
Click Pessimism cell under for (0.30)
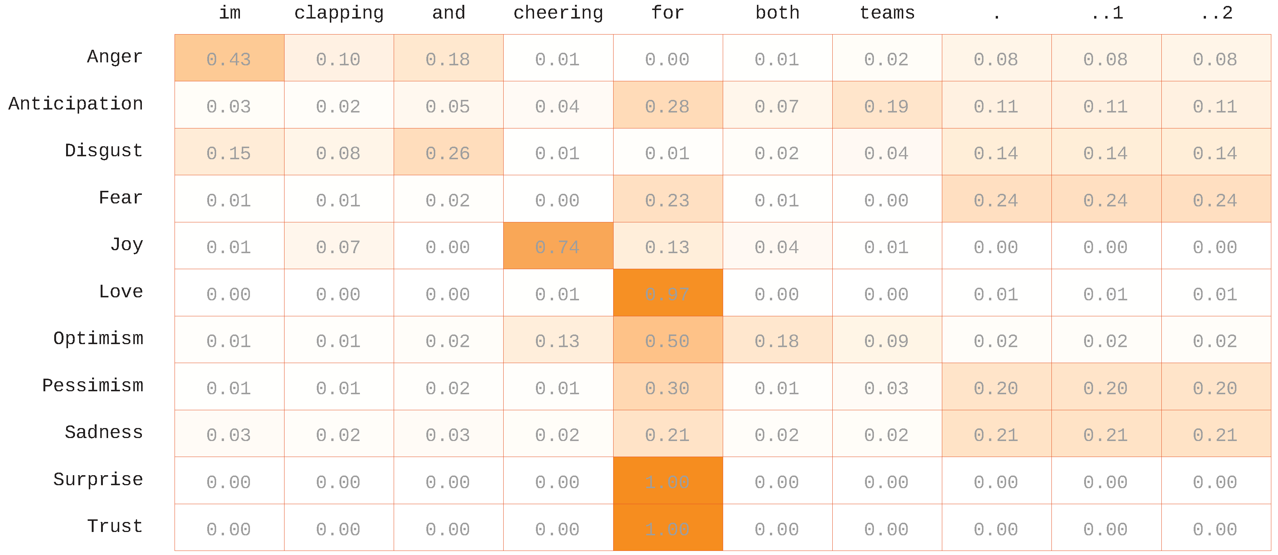[x=668, y=387]
